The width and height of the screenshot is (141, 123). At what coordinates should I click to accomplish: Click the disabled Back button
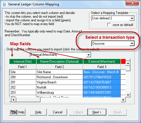point(78,112)
